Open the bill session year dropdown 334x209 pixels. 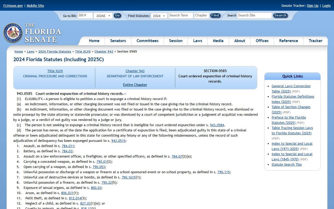click(x=103, y=16)
